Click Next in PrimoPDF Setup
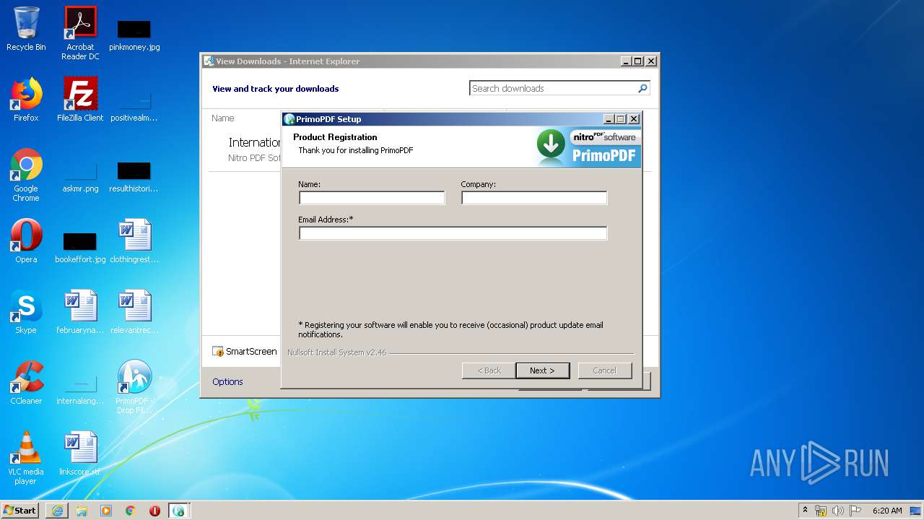The width and height of the screenshot is (924, 520). point(543,370)
